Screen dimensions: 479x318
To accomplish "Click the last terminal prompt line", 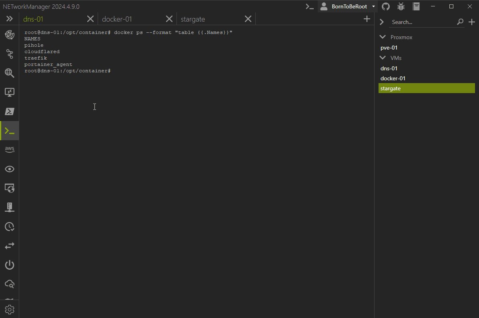I will (68, 71).
